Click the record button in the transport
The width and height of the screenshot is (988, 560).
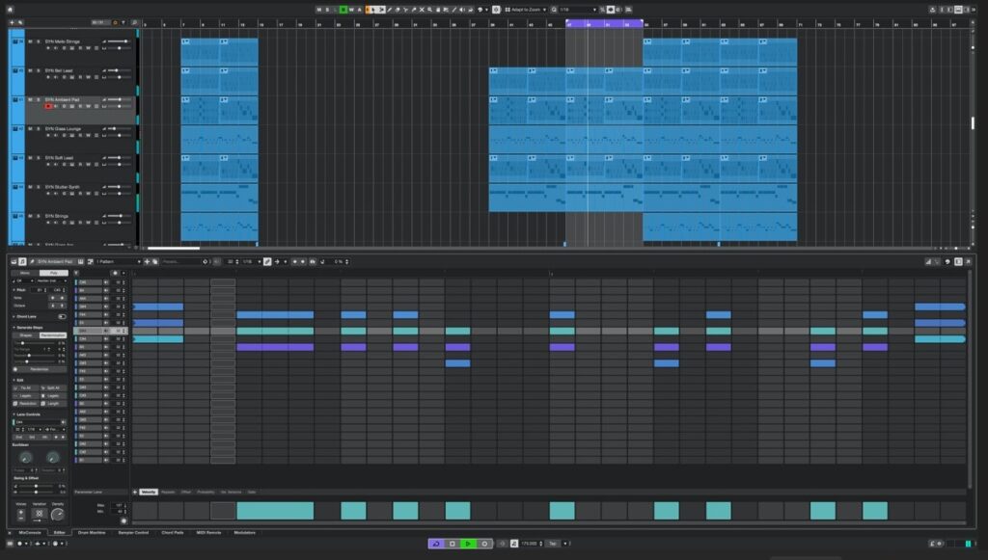click(484, 543)
